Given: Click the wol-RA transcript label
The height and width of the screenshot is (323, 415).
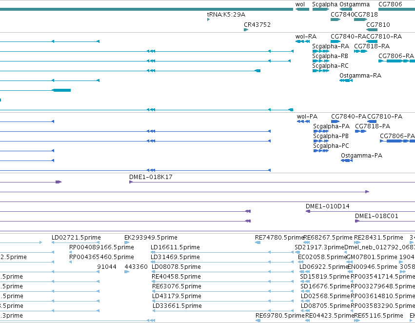Looking at the screenshot, I should coord(306,37).
